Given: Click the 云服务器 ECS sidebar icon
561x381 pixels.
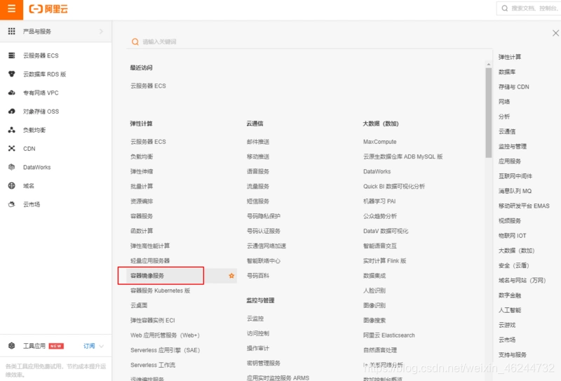Looking at the screenshot, I should click(11, 55).
